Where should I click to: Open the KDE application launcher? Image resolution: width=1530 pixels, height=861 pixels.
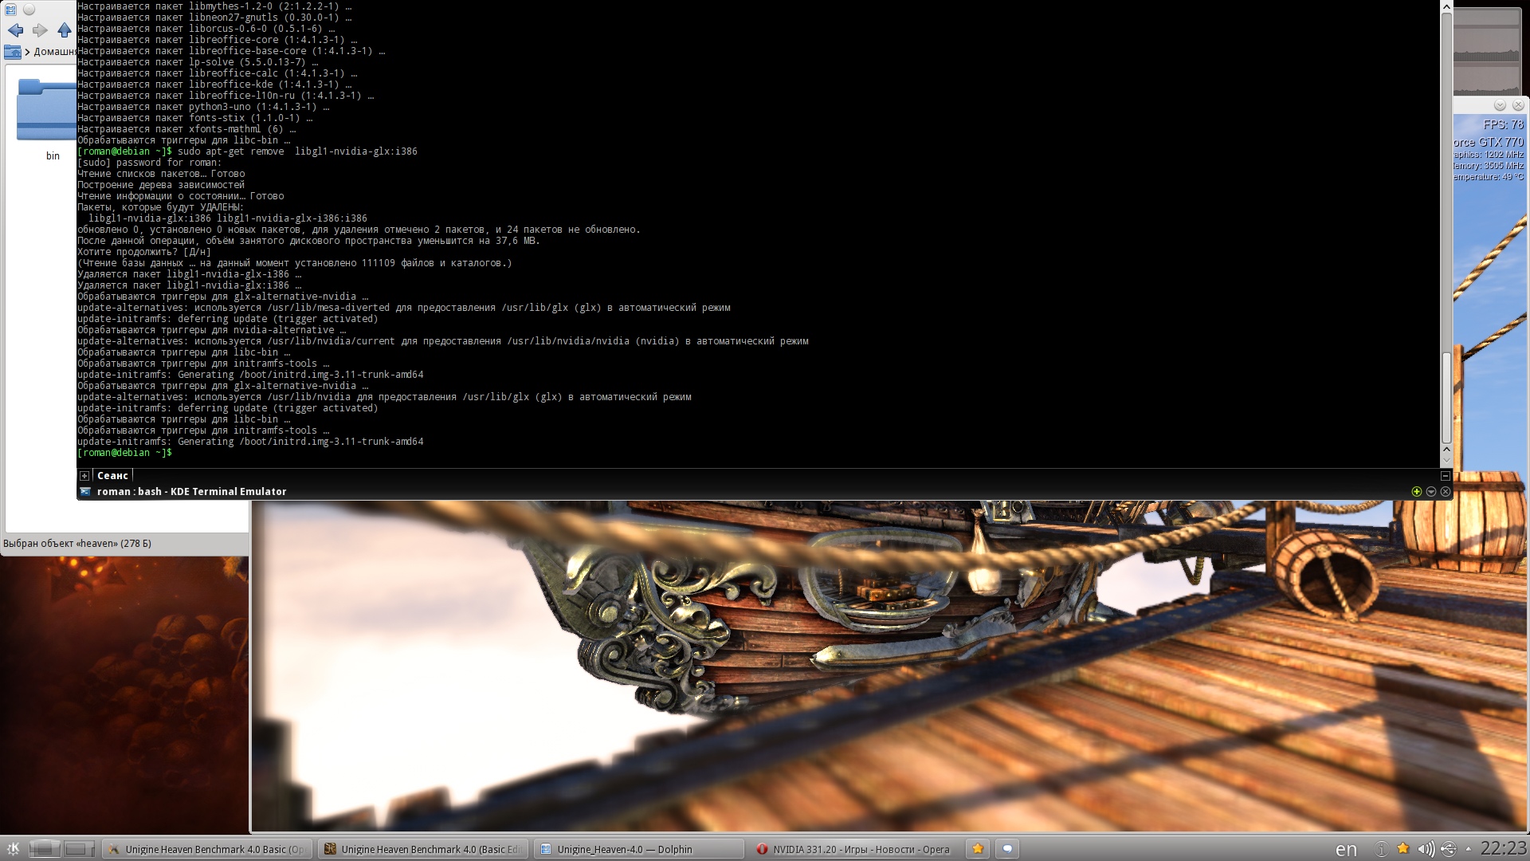pos(12,849)
